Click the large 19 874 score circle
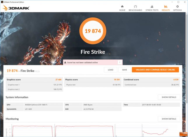 click(93, 31)
